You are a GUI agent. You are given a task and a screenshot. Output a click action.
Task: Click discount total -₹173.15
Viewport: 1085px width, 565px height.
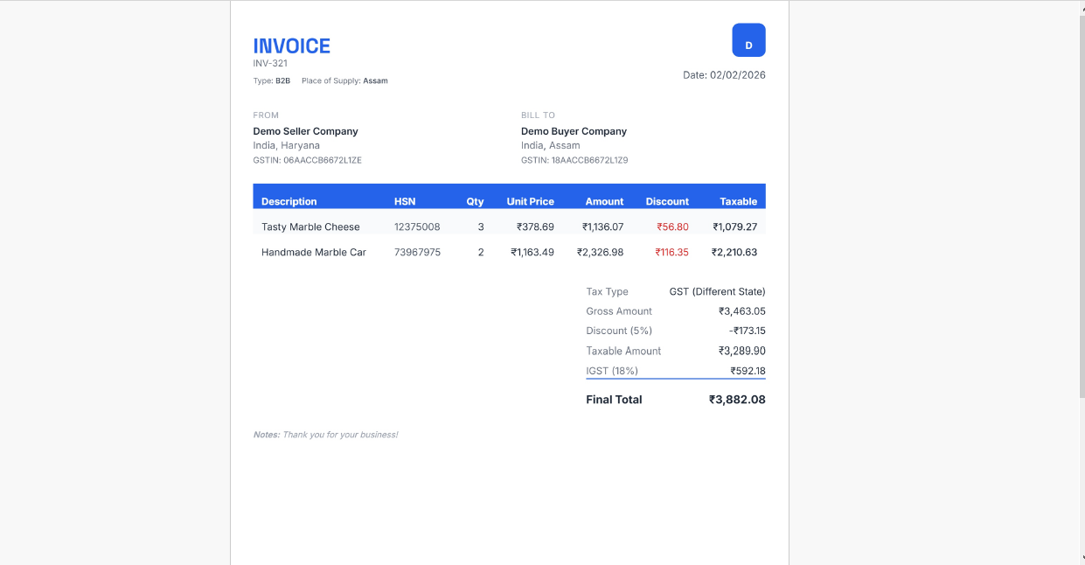(x=747, y=331)
